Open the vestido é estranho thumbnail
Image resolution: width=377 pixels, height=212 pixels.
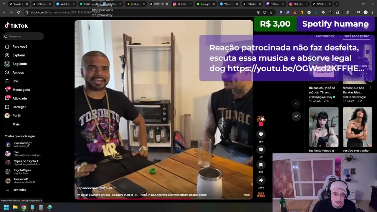(x=357, y=127)
